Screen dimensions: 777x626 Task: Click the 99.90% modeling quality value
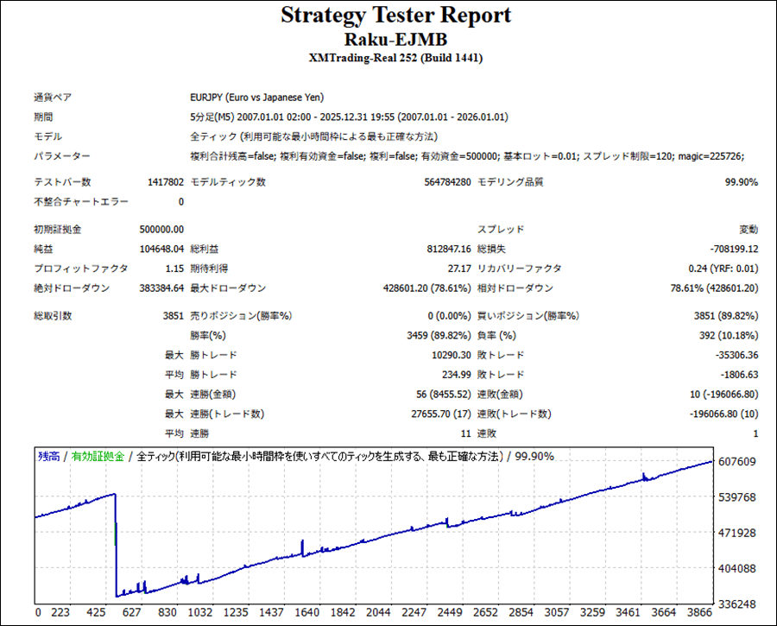(x=742, y=182)
